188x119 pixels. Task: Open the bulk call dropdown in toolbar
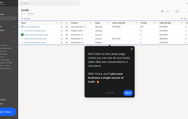tap(169, 11)
